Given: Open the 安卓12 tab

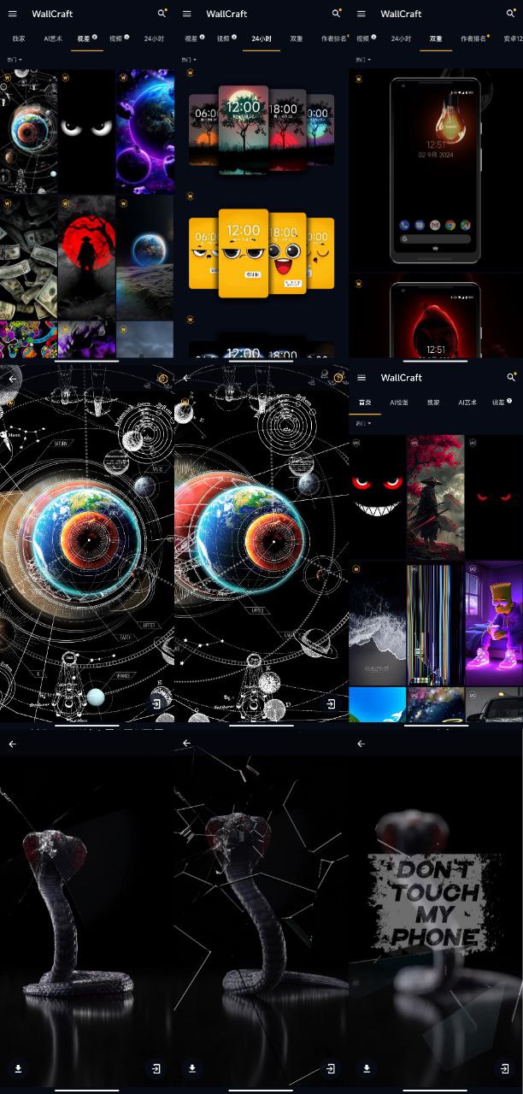Looking at the screenshot, I should tap(513, 38).
